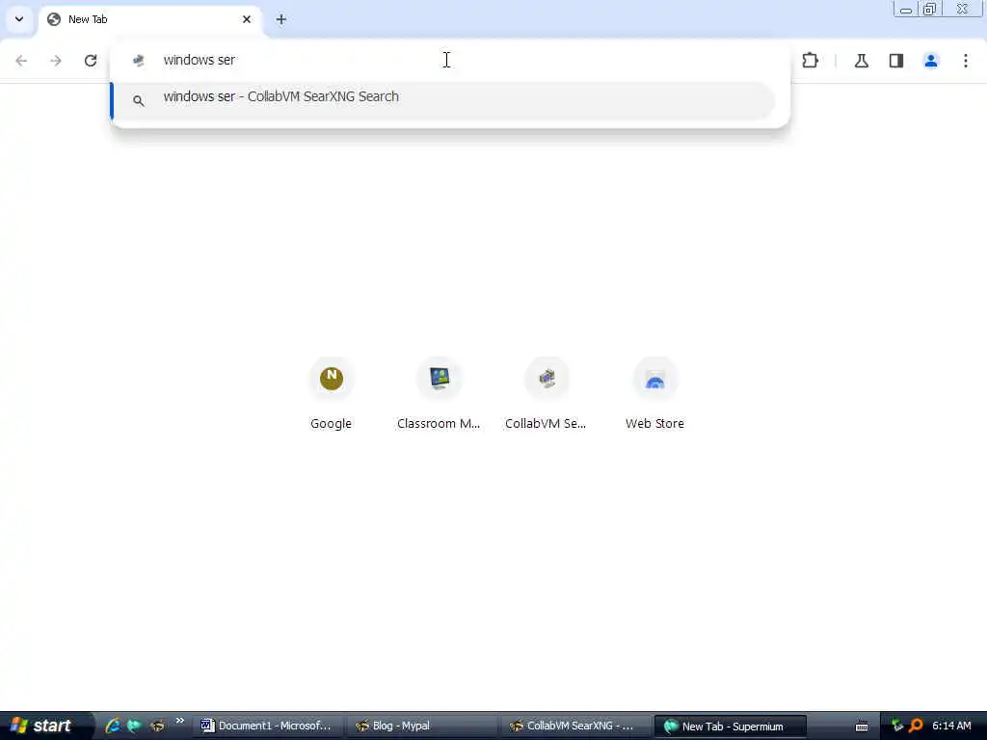This screenshot has width=987, height=740.
Task: Click the 6:14 AM clock
Action: [x=951, y=726]
